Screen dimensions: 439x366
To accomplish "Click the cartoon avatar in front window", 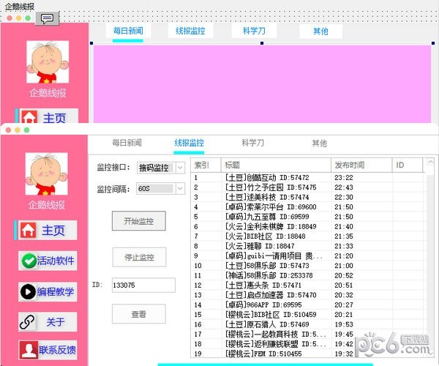I will (47, 173).
